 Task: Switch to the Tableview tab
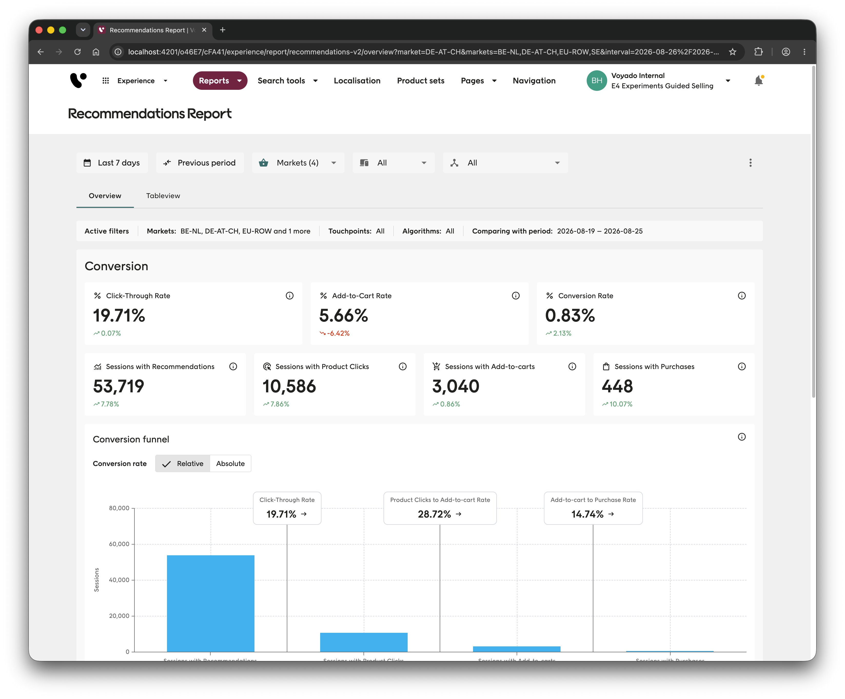pyautogui.click(x=163, y=196)
